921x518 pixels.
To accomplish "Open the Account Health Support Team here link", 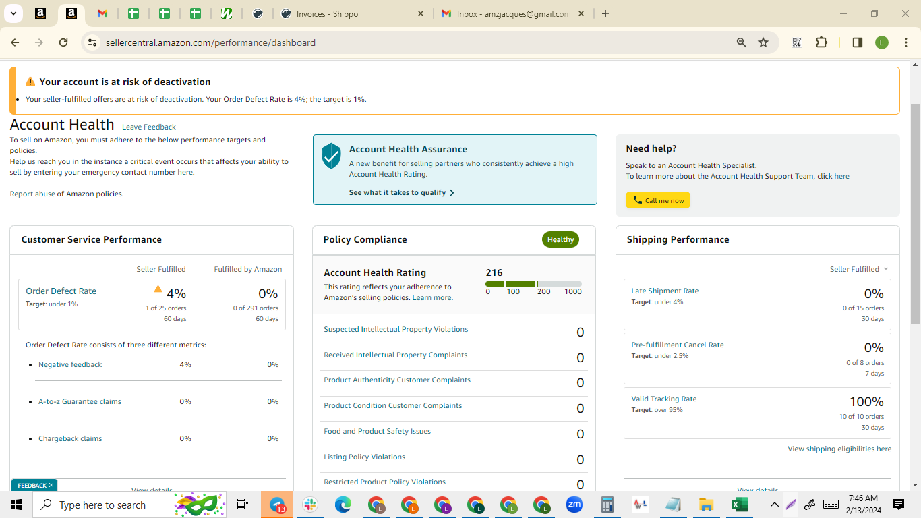I will 841,176.
